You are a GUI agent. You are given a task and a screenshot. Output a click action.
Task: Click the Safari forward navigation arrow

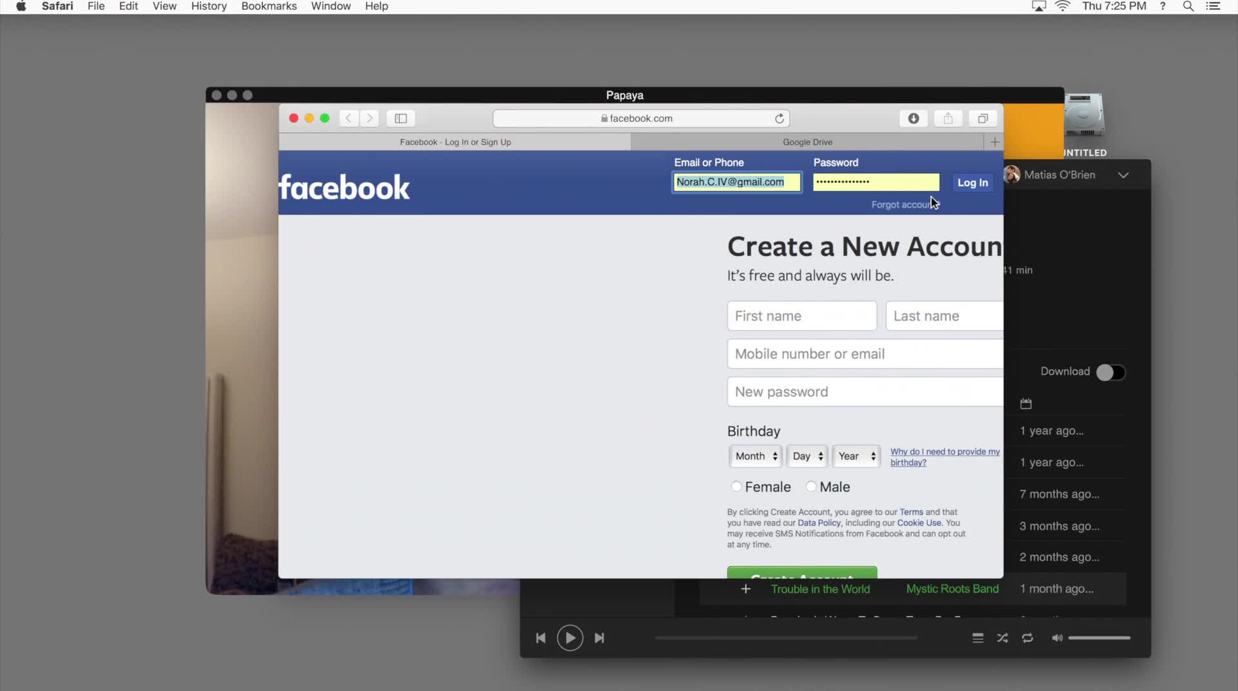coord(369,118)
